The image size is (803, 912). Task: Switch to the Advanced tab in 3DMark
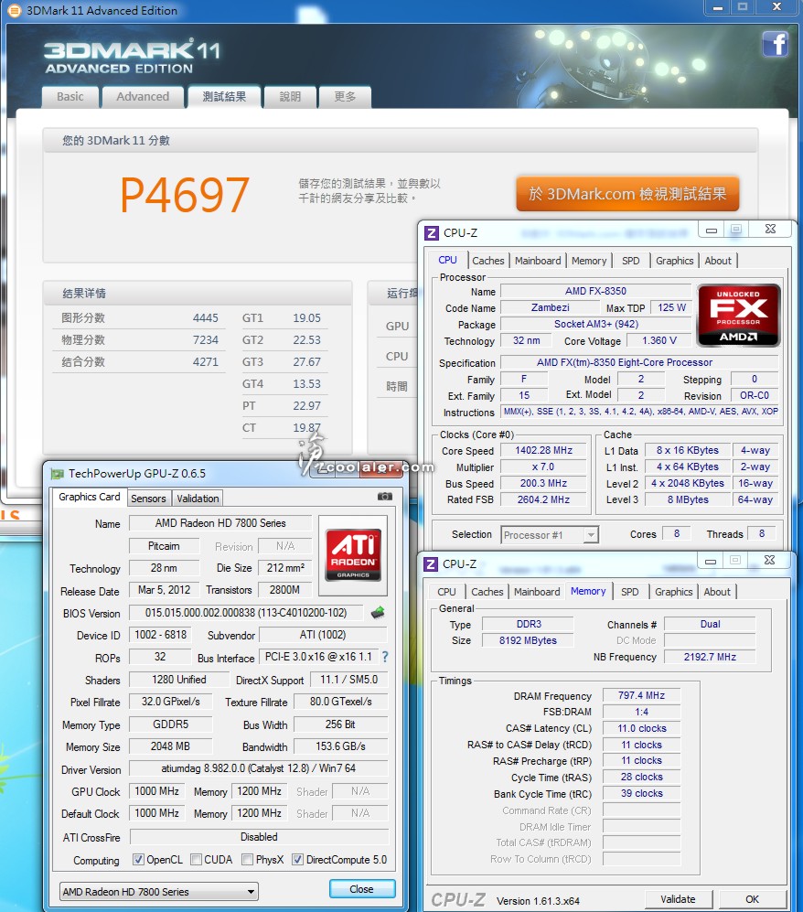pyautogui.click(x=143, y=97)
